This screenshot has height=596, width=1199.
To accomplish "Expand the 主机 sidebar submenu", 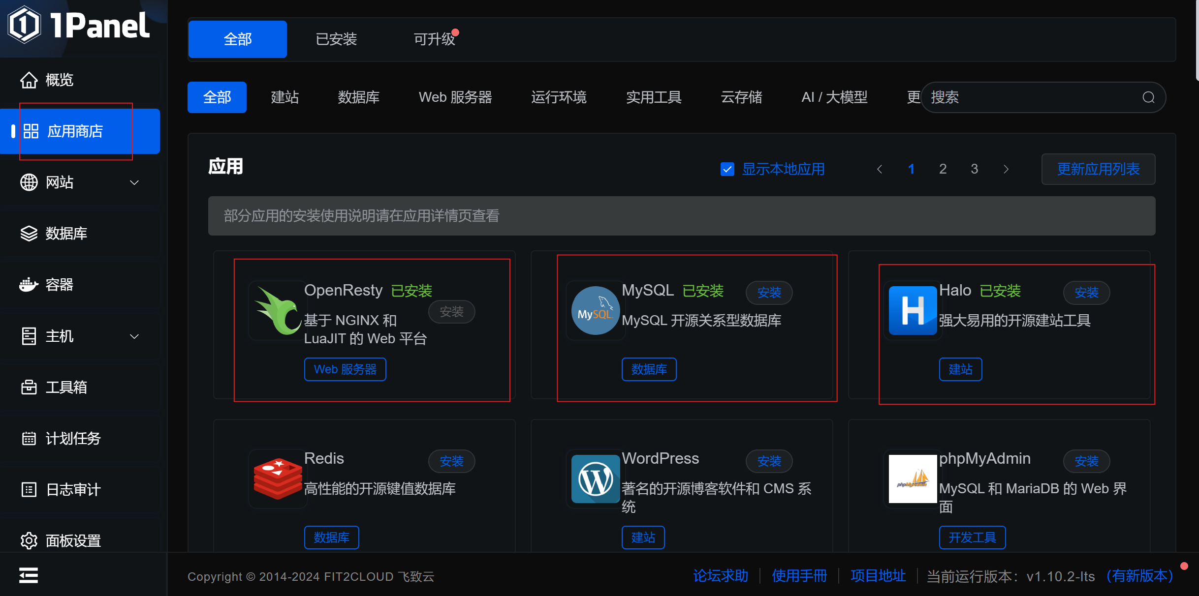I will [x=134, y=336].
